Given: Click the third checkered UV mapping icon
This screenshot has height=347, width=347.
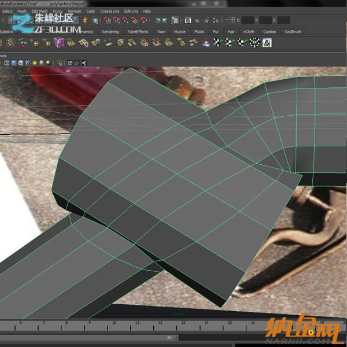Looking at the screenshot, I should (242, 43).
